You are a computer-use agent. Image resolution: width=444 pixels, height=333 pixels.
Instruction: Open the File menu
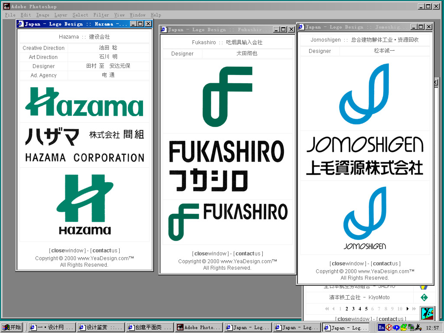[10, 15]
